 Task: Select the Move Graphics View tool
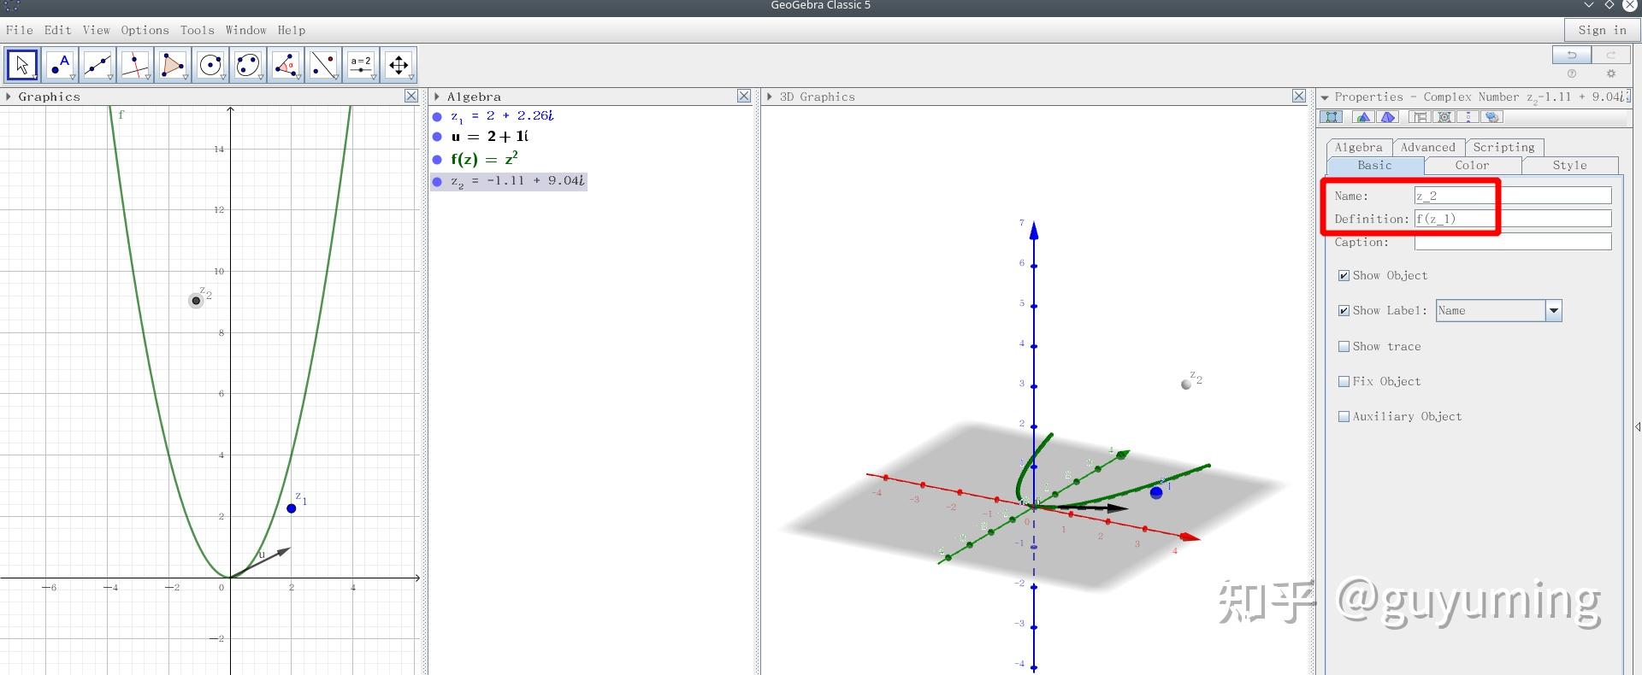coord(399,65)
